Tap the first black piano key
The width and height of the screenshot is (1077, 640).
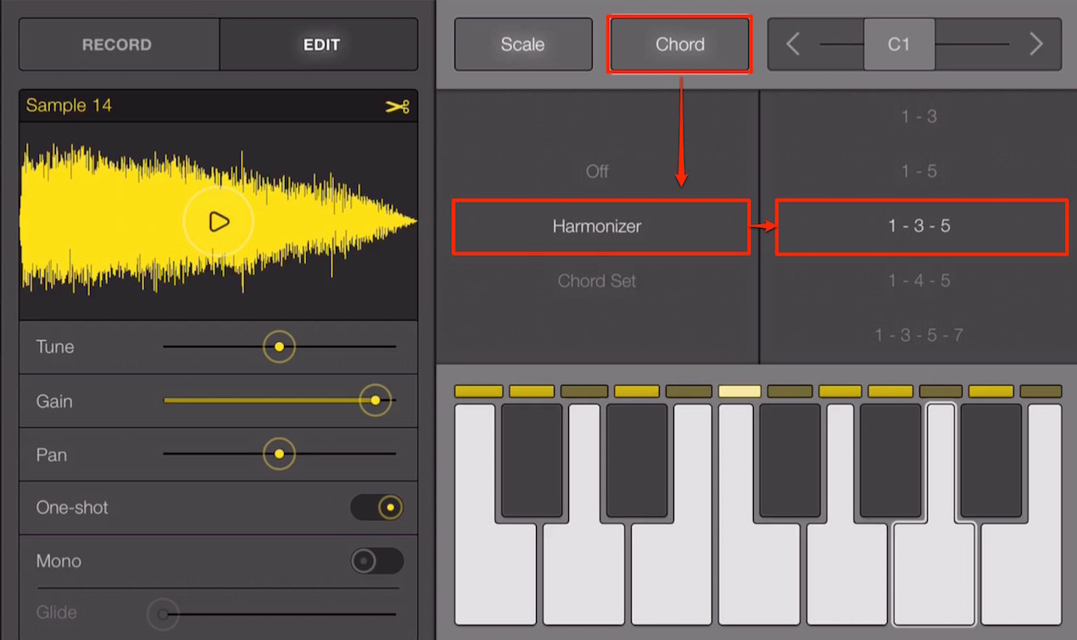(532, 460)
